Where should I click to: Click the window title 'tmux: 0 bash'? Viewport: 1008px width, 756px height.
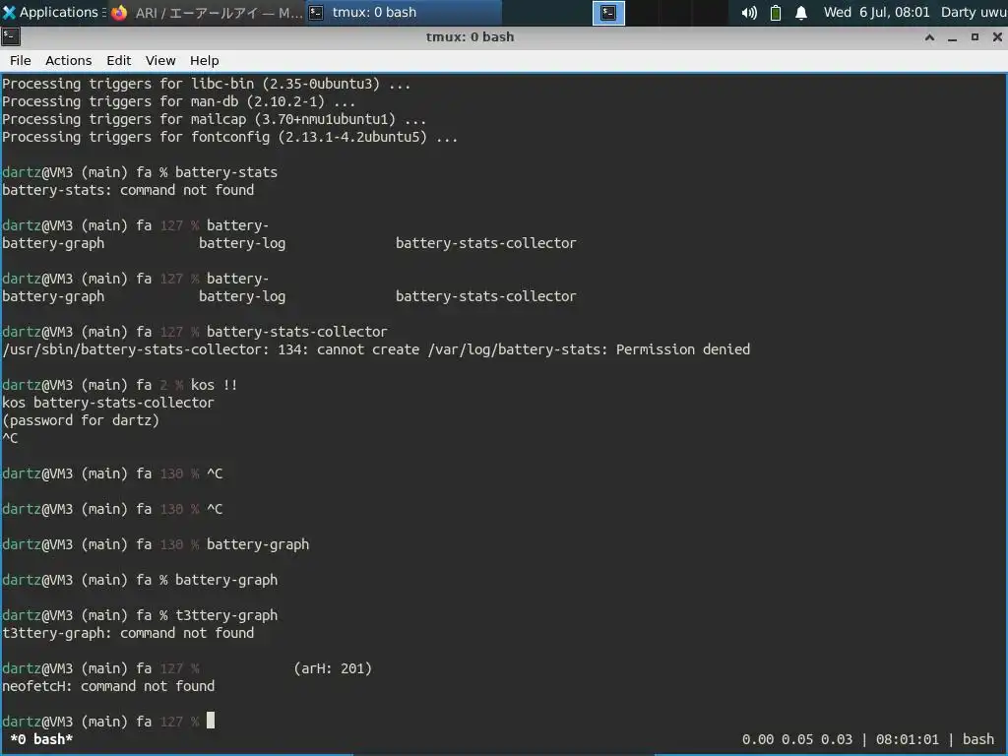(470, 36)
